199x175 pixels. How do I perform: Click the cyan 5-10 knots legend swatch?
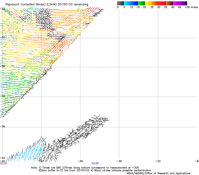coord(127,3)
